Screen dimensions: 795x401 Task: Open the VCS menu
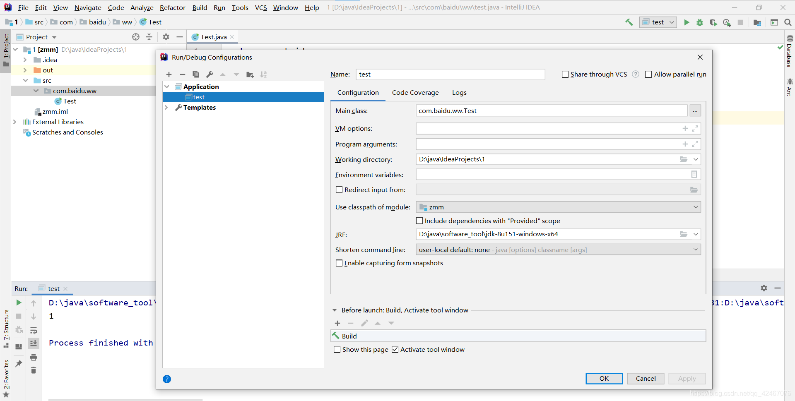click(x=261, y=7)
